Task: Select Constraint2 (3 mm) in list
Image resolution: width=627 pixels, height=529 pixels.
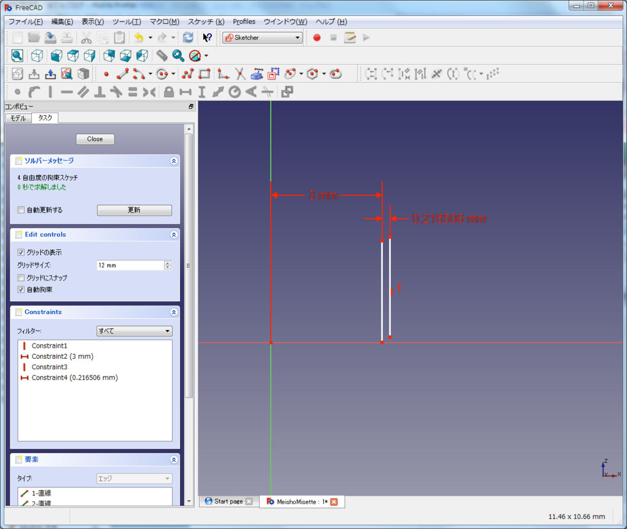Action: coord(62,356)
